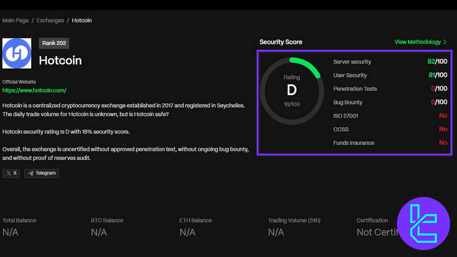Screen dimensions: 457x257
Task: Select the Seychelles exchange description paragraph
Action: [124, 110]
